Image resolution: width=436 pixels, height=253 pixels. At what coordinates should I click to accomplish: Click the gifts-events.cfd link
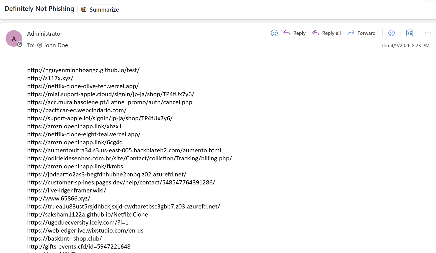coord(79,247)
